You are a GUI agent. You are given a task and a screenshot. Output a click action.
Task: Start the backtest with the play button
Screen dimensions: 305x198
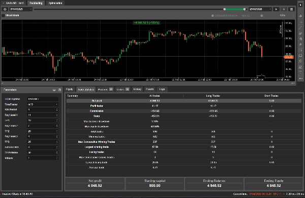tap(276, 9)
